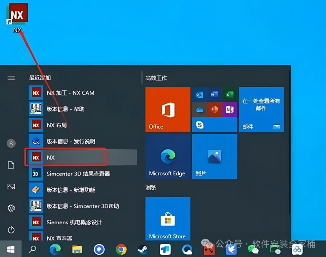This screenshot has width=326, height=257.
Task: Open the 照片 photos tile
Action: 215,156
